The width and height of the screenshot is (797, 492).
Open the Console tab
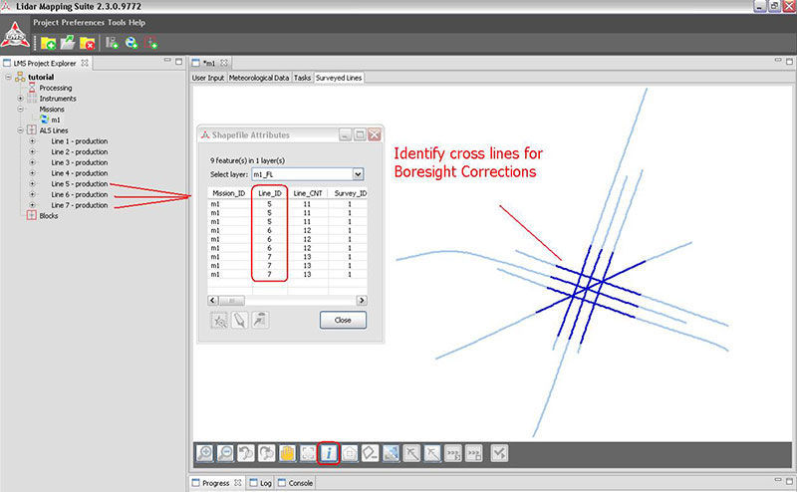click(x=299, y=483)
